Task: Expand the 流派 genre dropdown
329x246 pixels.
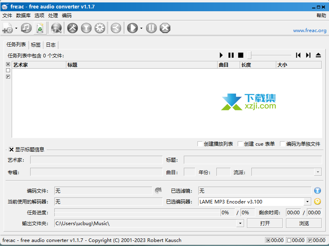Action: (318, 172)
